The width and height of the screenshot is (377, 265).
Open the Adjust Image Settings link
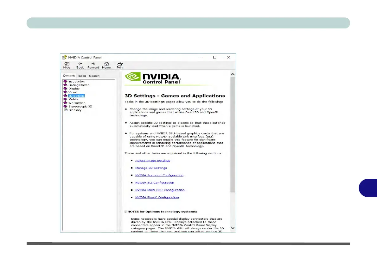pyautogui.click(x=152, y=161)
